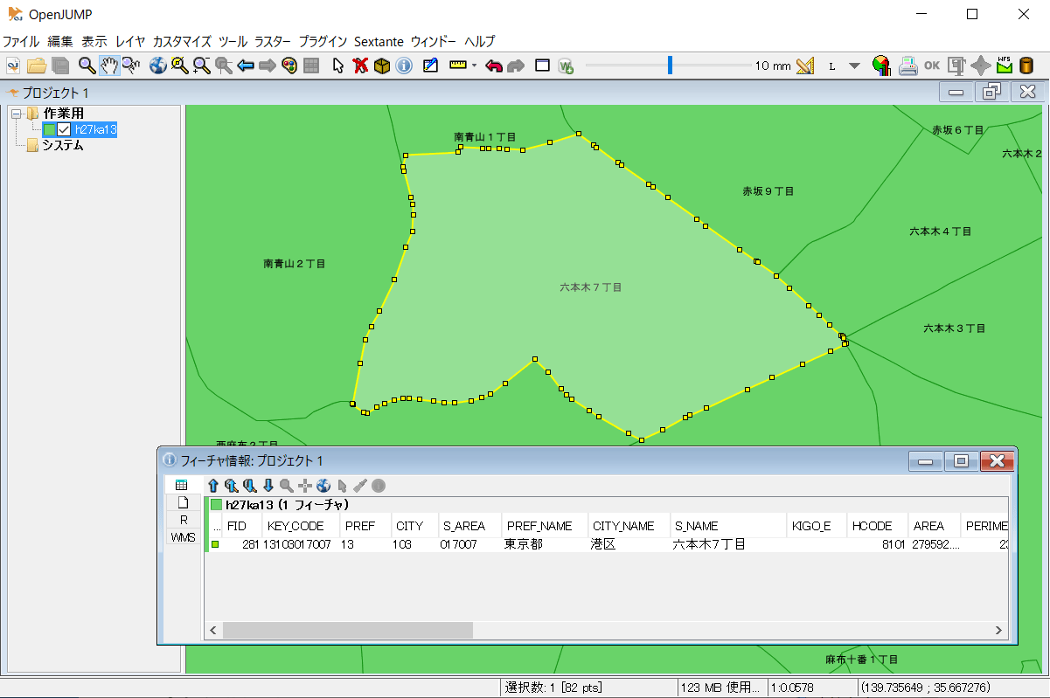The image size is (1050, 698).
Task: Click green color swatch of h27ka13 layer
Action: click(x=50, y=129)
